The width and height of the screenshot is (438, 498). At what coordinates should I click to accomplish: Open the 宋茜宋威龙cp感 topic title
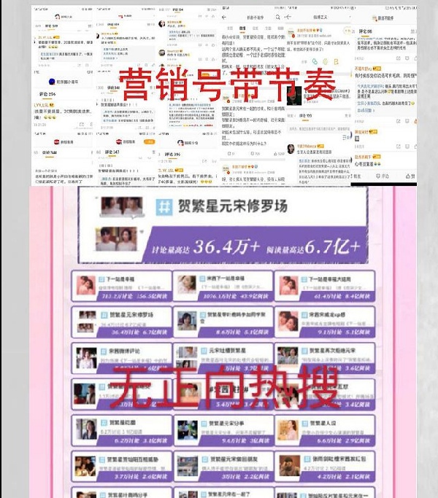[x=327, y=314]
